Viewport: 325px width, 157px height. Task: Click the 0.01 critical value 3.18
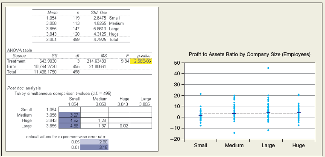(94, 147)
